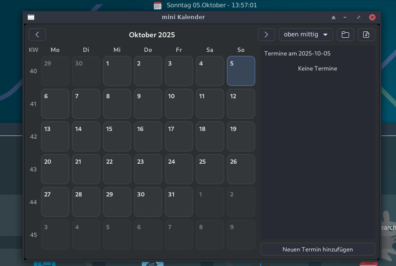Minimize the mini Kalender window
This screenshot has width=396, height=266.
(345, 17)
